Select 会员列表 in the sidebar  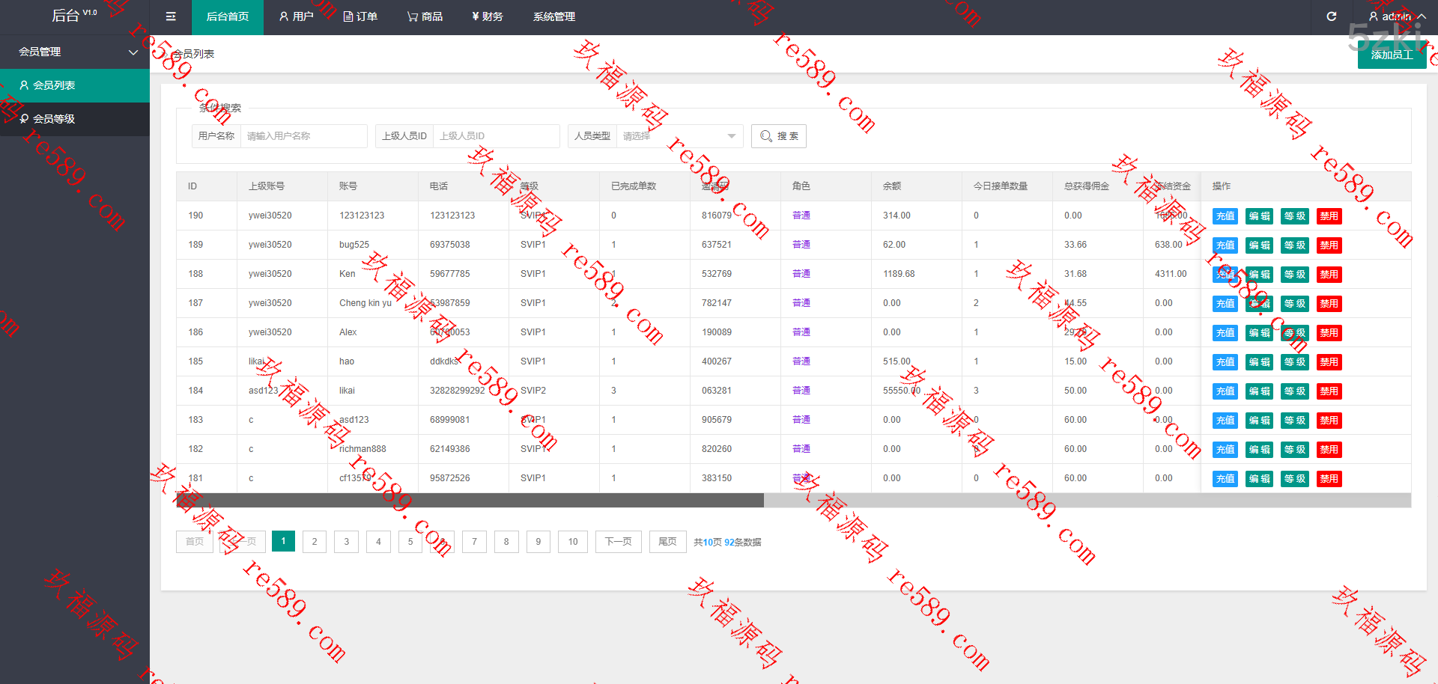click(x=54, y=85)
